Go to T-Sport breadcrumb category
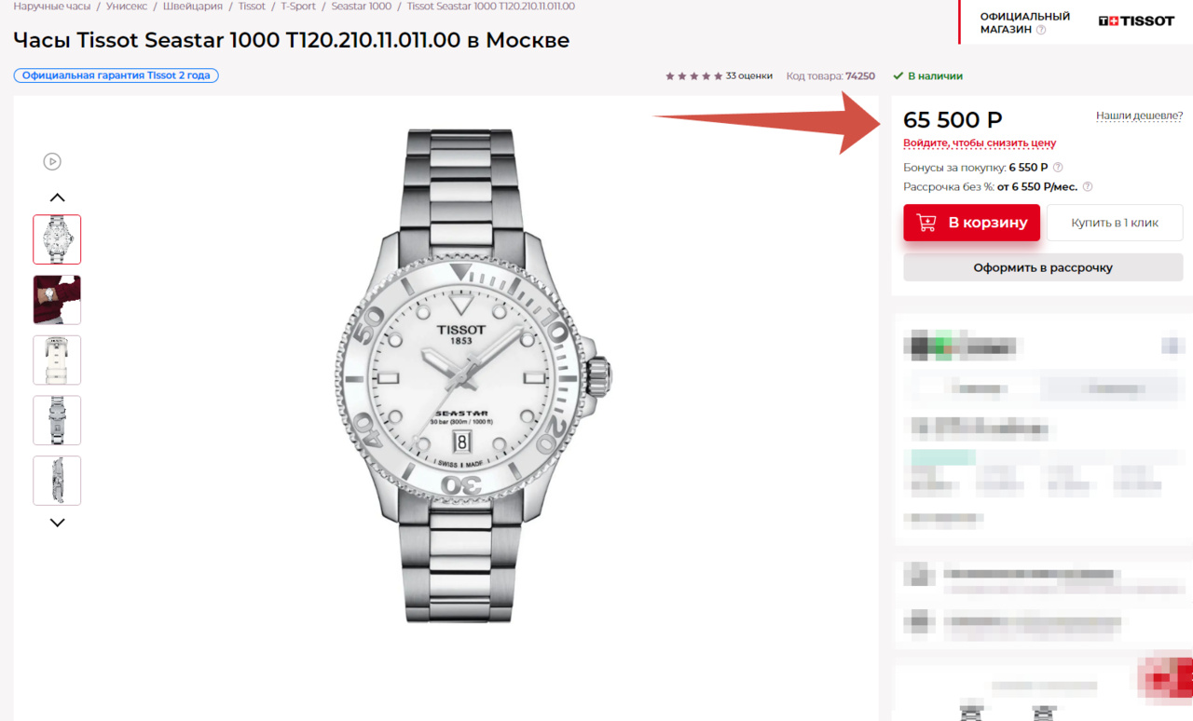 [x=298, y=6]
